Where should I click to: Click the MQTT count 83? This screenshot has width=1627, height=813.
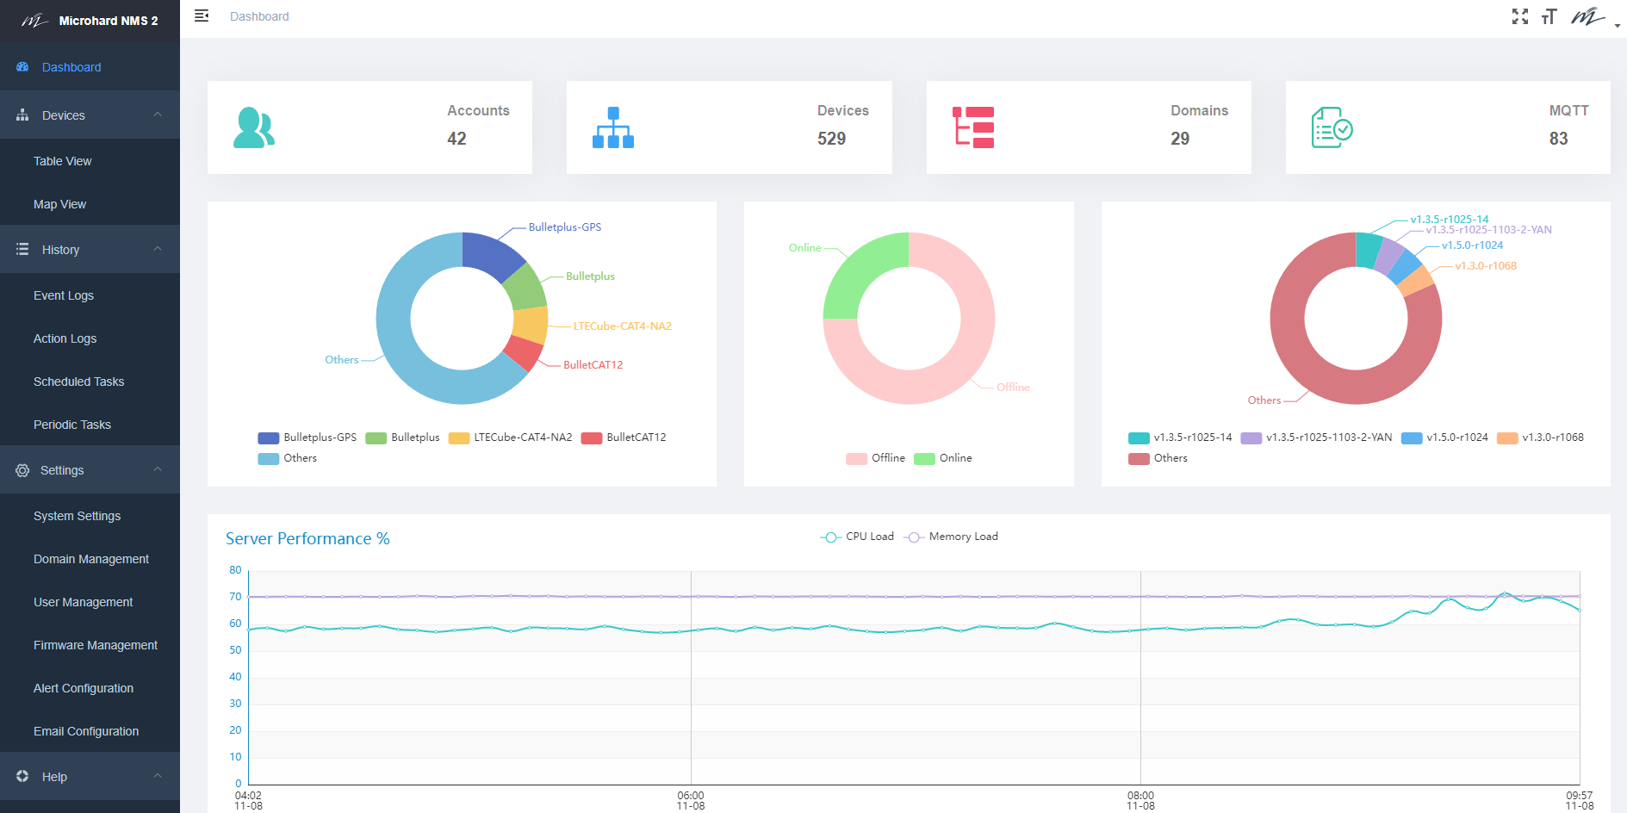pyautogui.click(x=1559, y=139)
